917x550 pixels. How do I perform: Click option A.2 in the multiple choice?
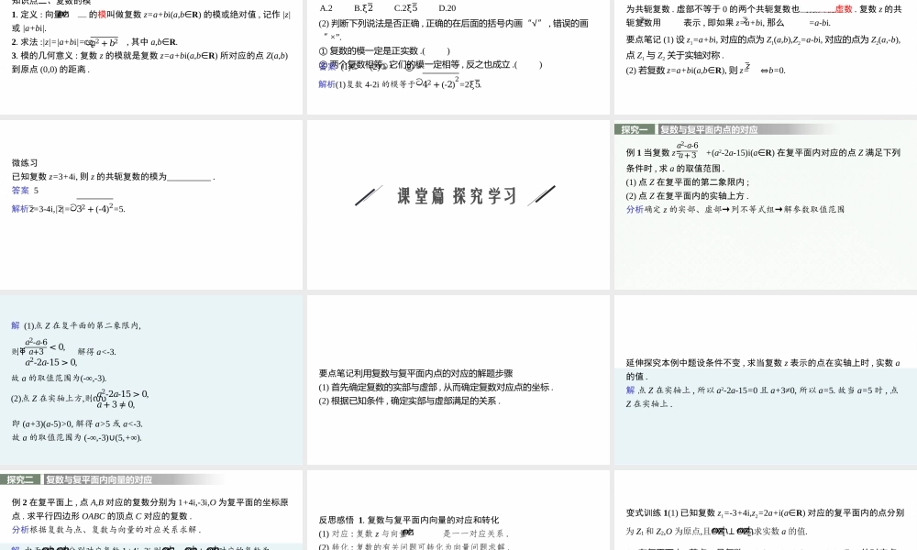[325, 7]
